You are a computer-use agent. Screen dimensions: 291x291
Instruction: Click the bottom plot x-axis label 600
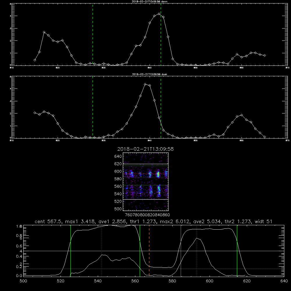pos(210,281)
